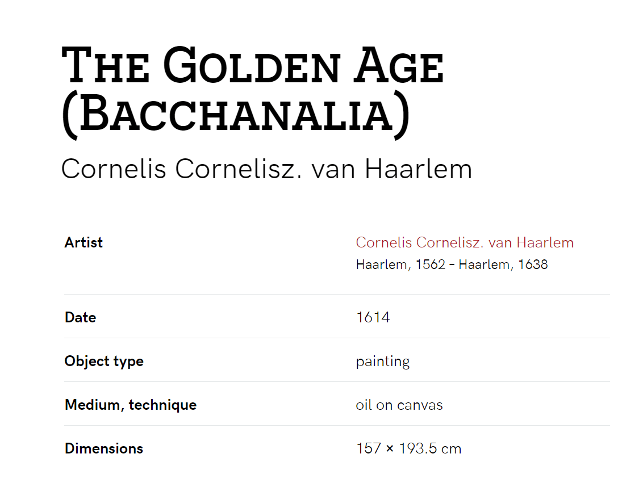The image size is (643, 500).
Task: Click the word 'Golden' in the title
Action: (252, 65)
